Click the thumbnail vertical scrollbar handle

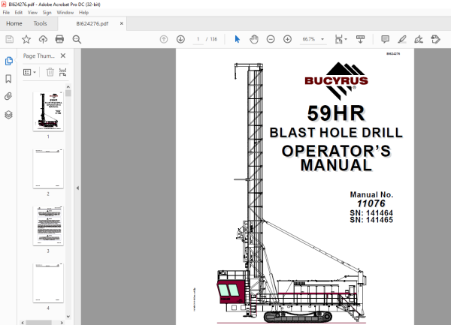click(x=68, y=93)
